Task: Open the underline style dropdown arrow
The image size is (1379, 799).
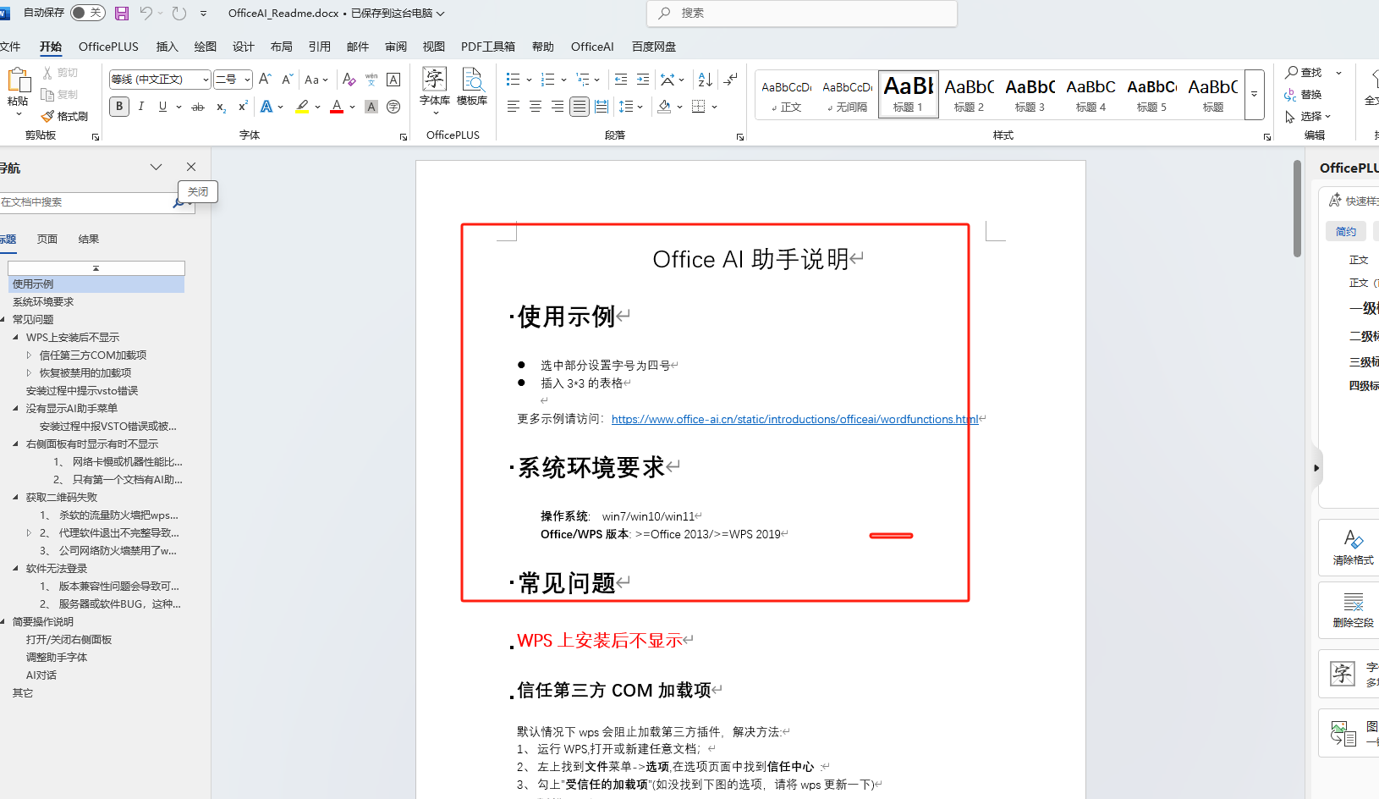Action: (179, 107)
